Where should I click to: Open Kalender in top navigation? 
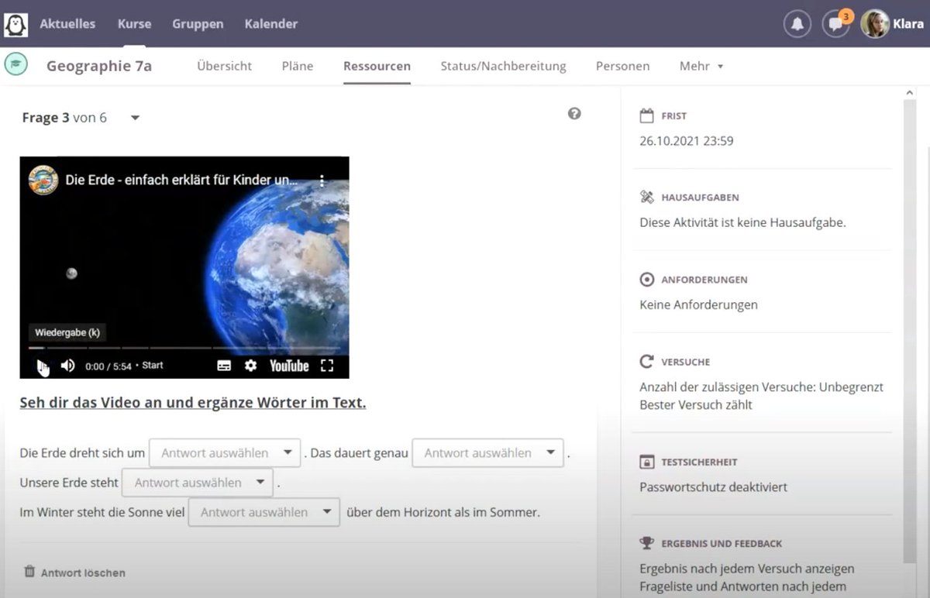click(271, 24)
